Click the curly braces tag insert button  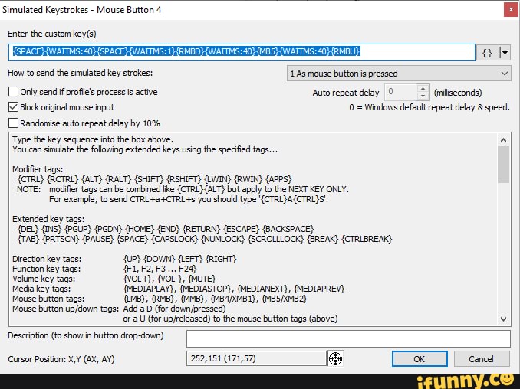(487, 53)
